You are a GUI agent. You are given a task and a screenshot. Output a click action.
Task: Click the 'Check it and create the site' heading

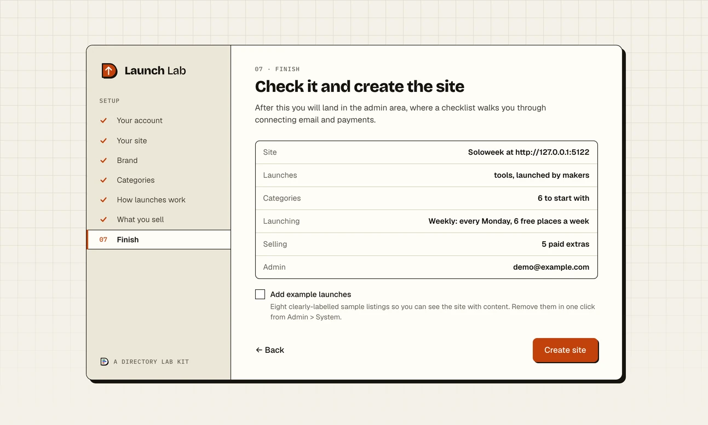pyautogui.click(x=360, y=86)
